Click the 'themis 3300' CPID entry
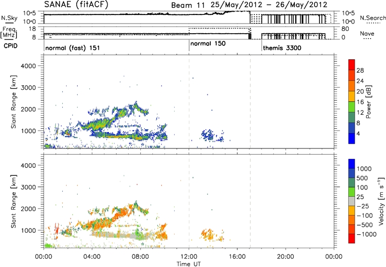The width and height of the screenshot is (386, 267). 282,48
